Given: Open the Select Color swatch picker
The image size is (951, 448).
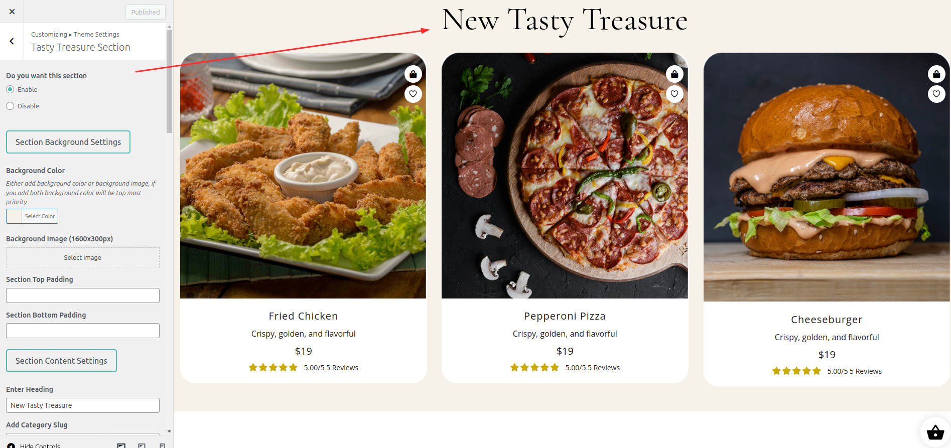Looking at the screenshot, I should [32, 216].
